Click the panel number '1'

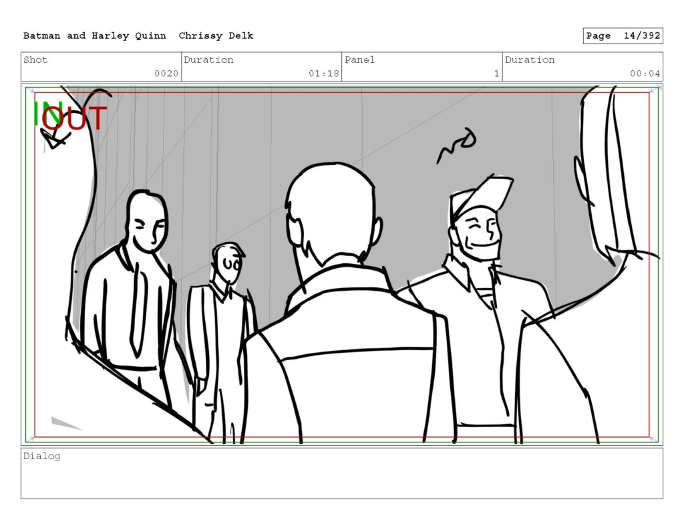coord(496,74)
